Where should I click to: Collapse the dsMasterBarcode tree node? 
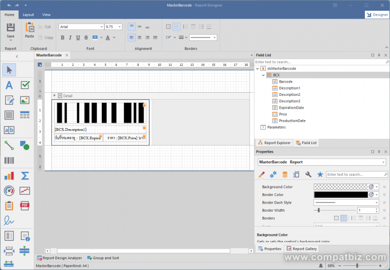tap(258, 69)
